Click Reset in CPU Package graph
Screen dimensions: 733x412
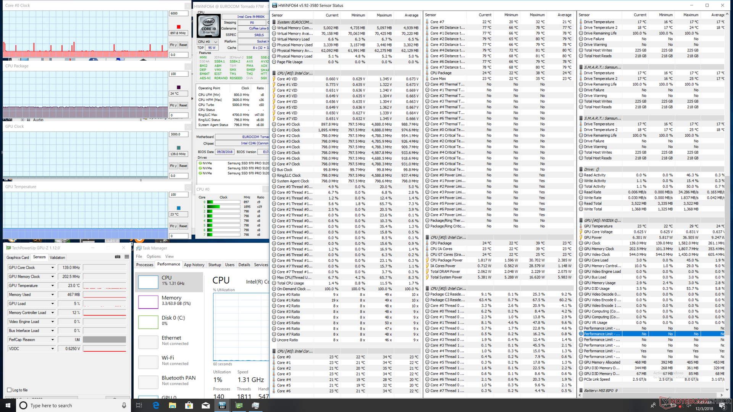pyautogui.click(x=183, y=105)
